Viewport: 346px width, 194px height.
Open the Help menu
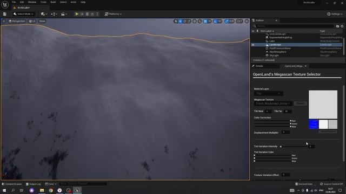coord(83,2)
